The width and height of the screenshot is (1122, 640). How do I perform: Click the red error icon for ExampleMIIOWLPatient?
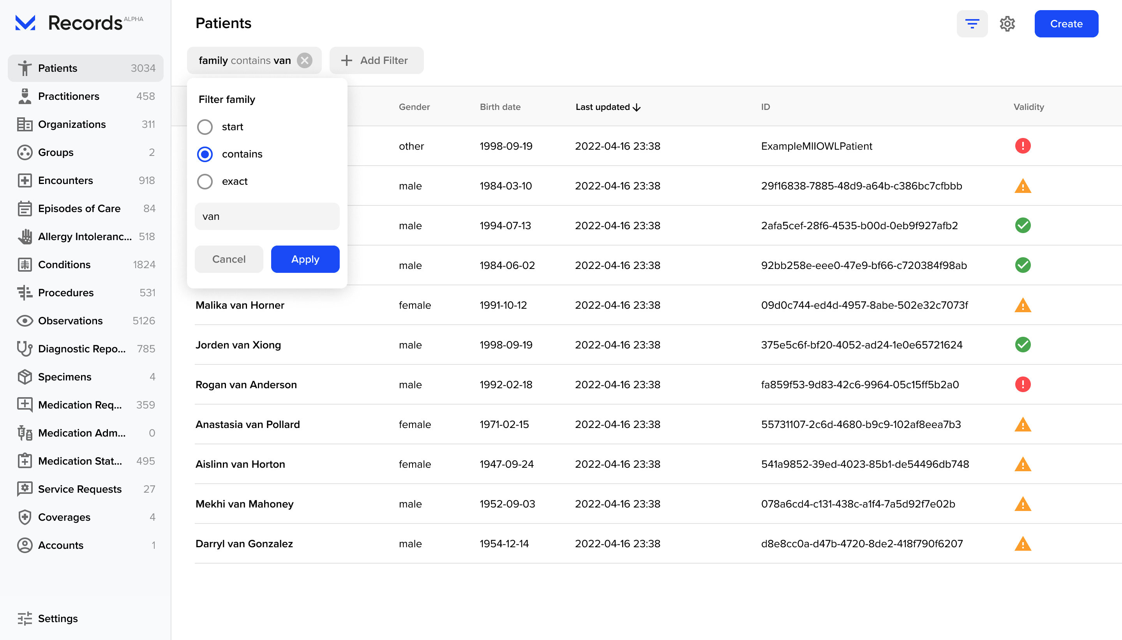1023,146
